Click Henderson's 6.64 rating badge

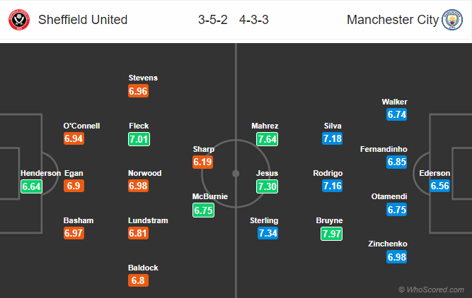(x=31, y=186)
